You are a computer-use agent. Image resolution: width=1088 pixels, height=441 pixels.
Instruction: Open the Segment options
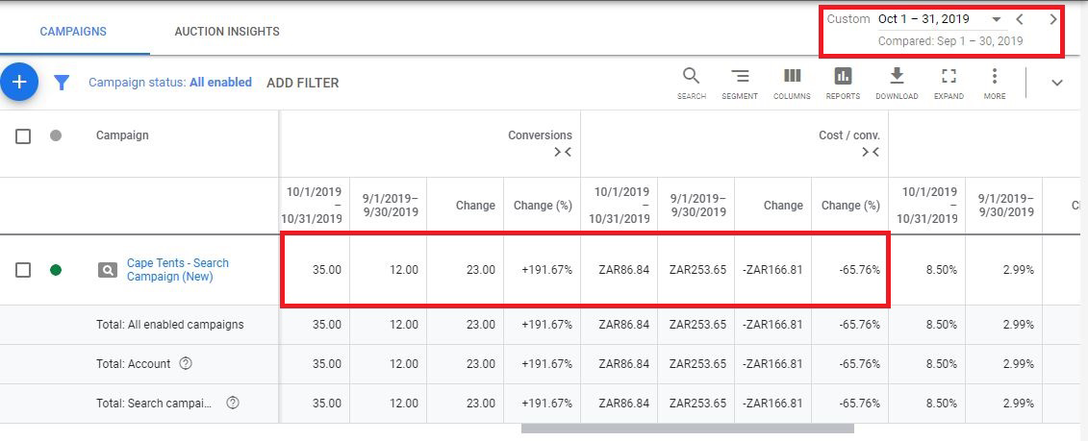point(740,79)
